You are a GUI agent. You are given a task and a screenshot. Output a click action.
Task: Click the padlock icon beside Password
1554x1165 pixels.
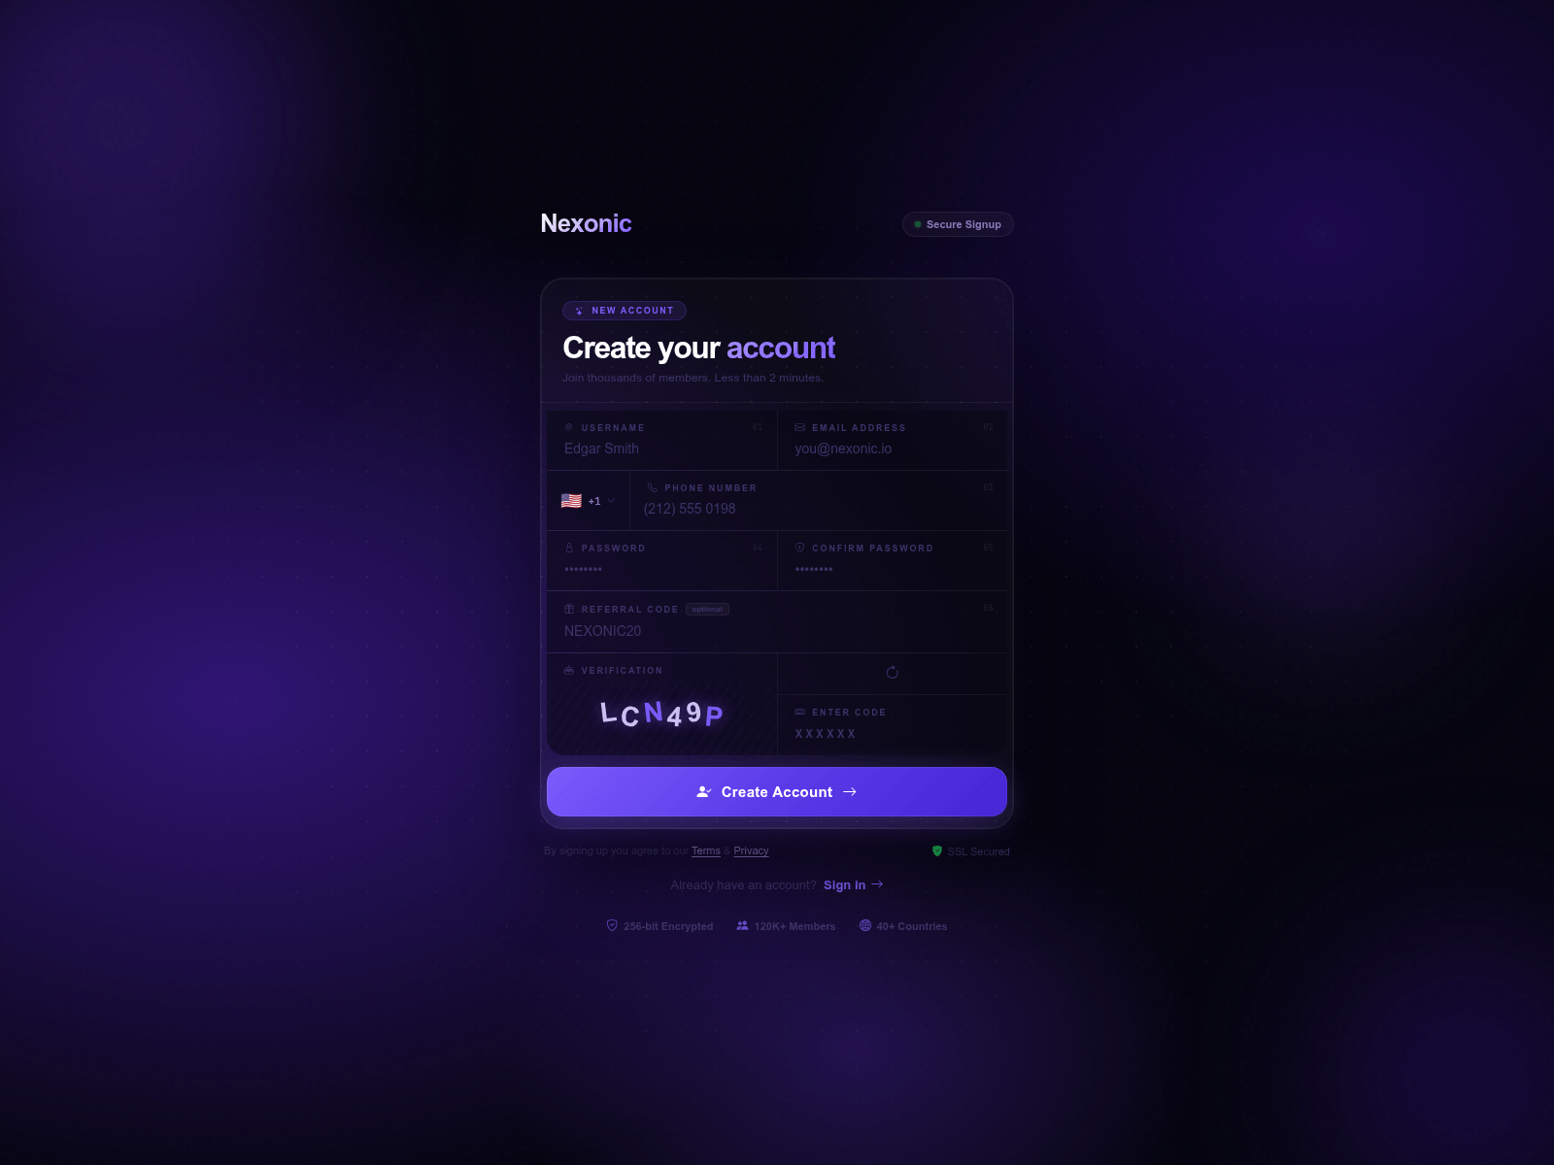click(x=569, y=548)
